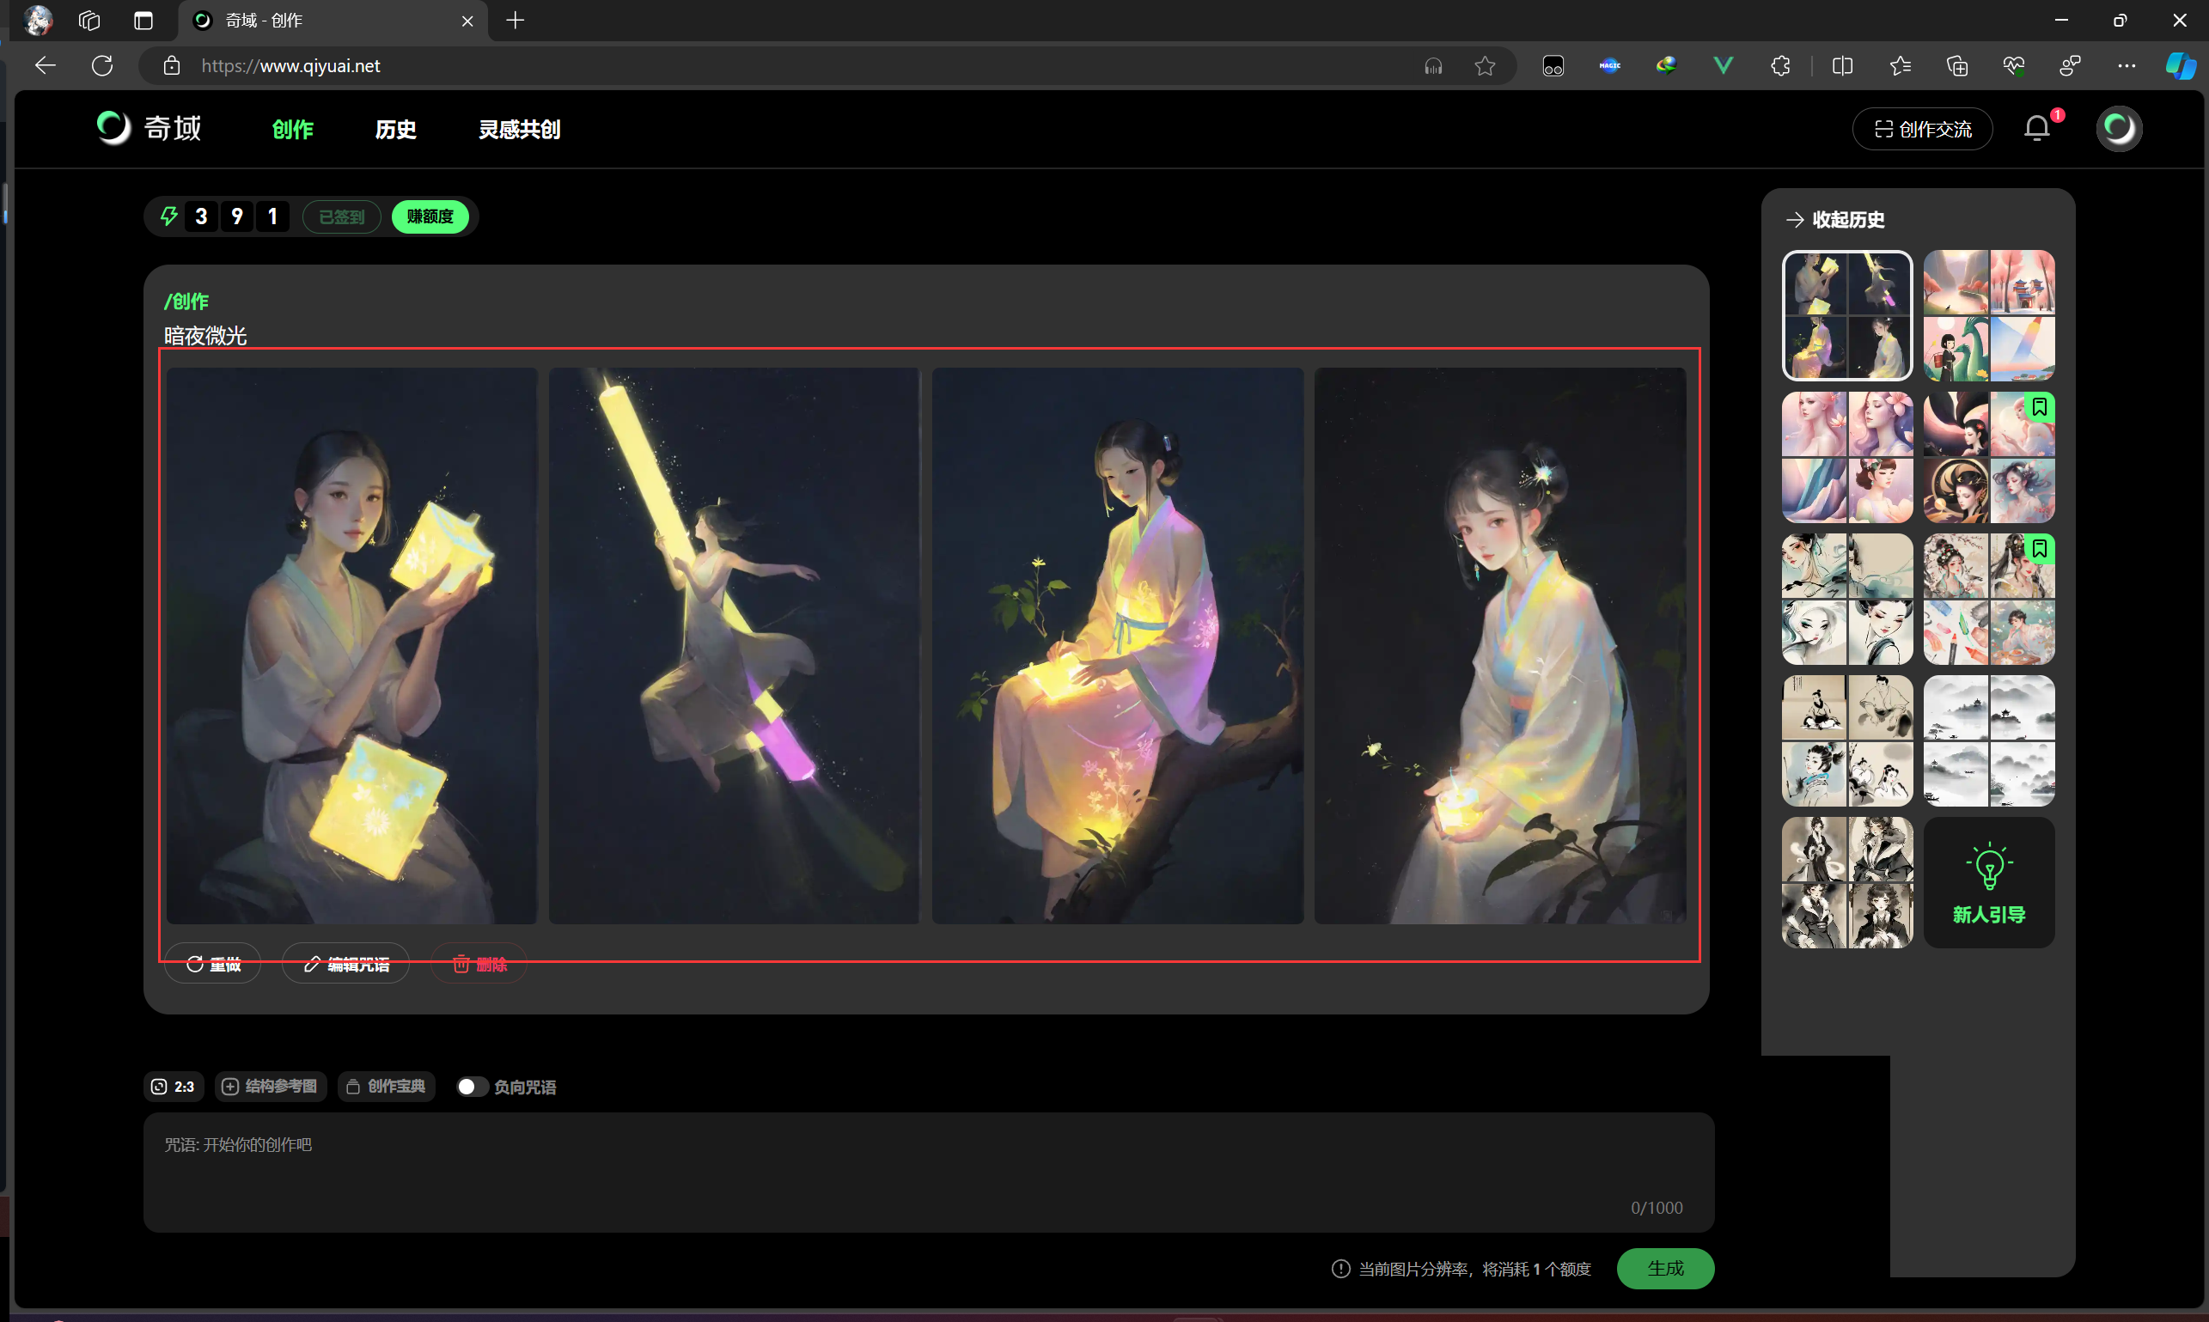Select the pink-haired women history set
The image size is (2209, 1322).
point(1847,457)
